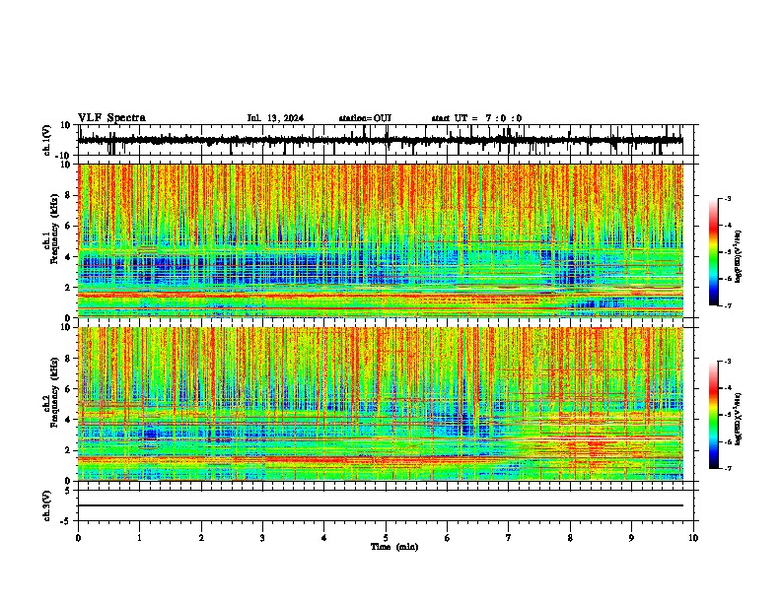Click the "6" kHz tick of ch.2 spectrogram
The width and height of the screenshot is (781, 603).
(x=68, y=389)
